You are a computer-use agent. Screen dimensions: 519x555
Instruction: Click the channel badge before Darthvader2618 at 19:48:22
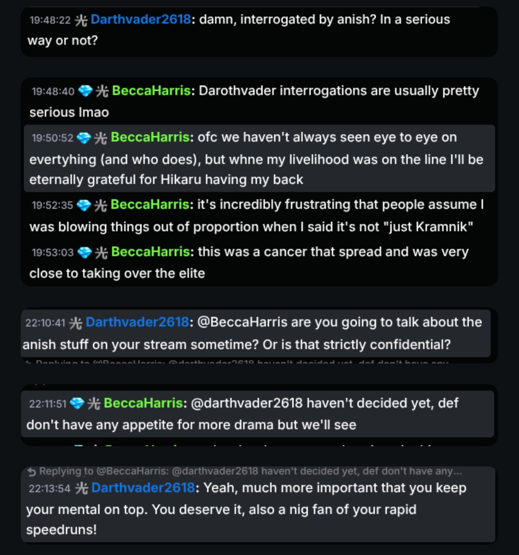click(81, 20)
